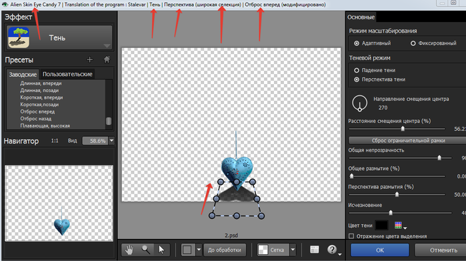466x261 pixels.
Task: Select preset Длинная, позади
Action: pos(39,91)
